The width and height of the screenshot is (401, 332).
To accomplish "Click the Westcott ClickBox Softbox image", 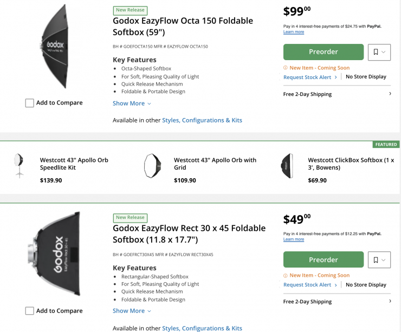I will (x=287, y=165).
